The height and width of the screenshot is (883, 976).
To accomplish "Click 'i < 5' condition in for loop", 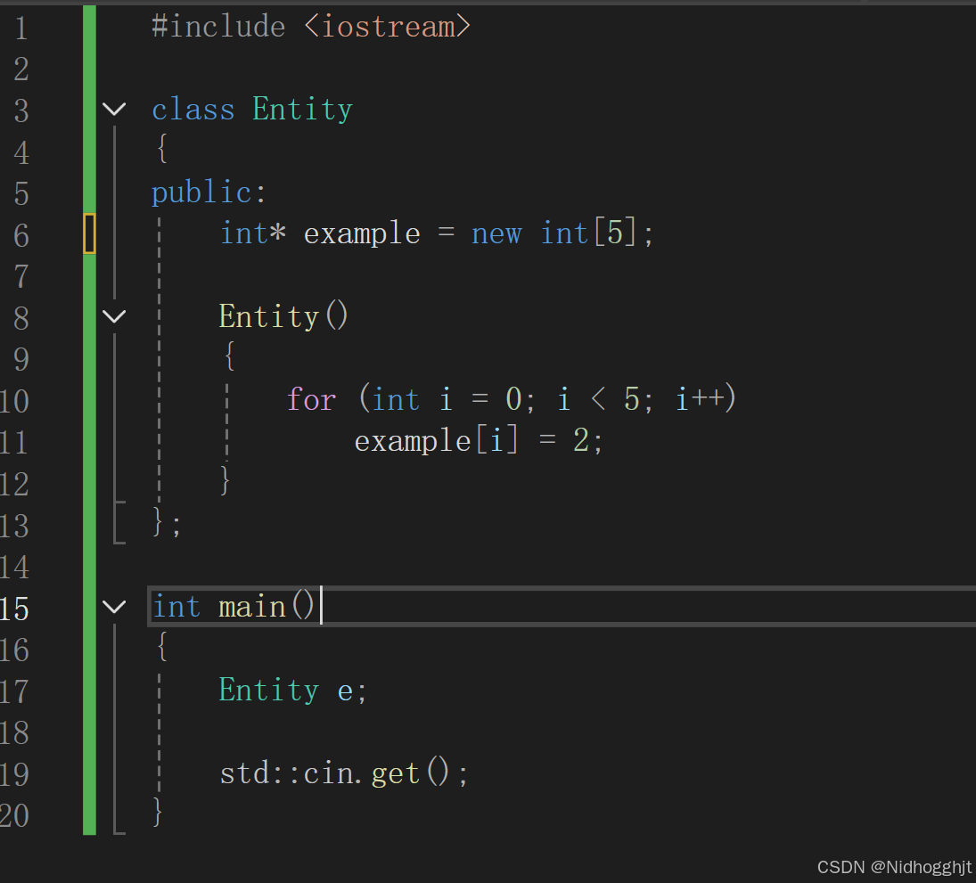I will tap(598, 399).
